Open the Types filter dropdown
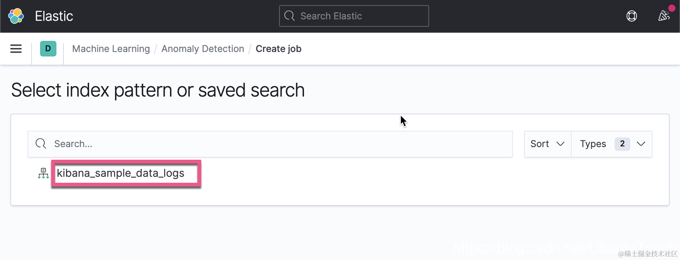 [593, 144]
